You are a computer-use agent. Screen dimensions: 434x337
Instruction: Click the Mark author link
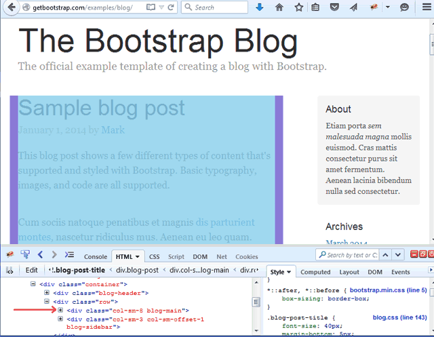coord(113,130)
